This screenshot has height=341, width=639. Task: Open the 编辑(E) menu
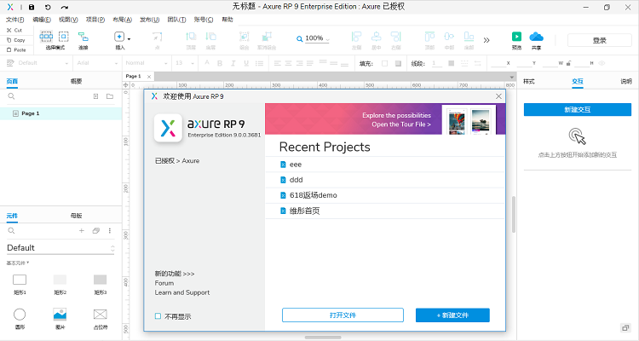[42, 20]
